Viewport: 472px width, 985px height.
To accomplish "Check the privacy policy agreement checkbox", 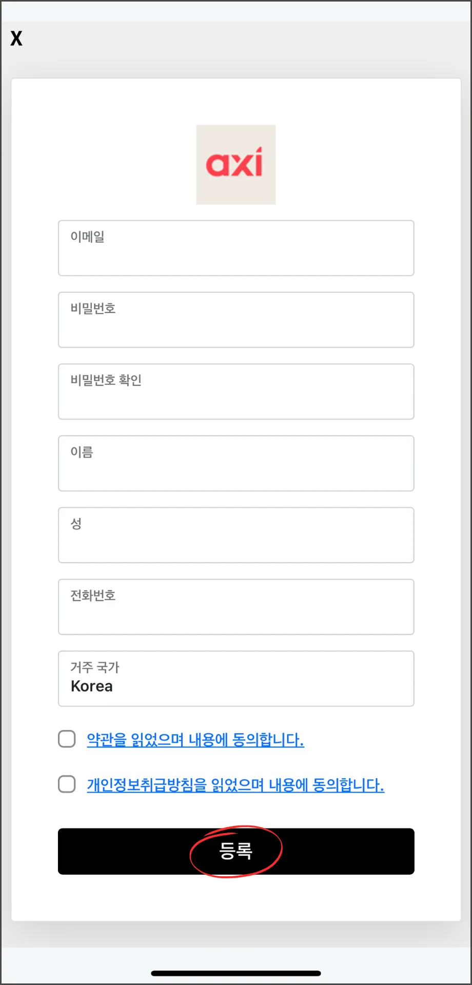I will tap(67, 784).
